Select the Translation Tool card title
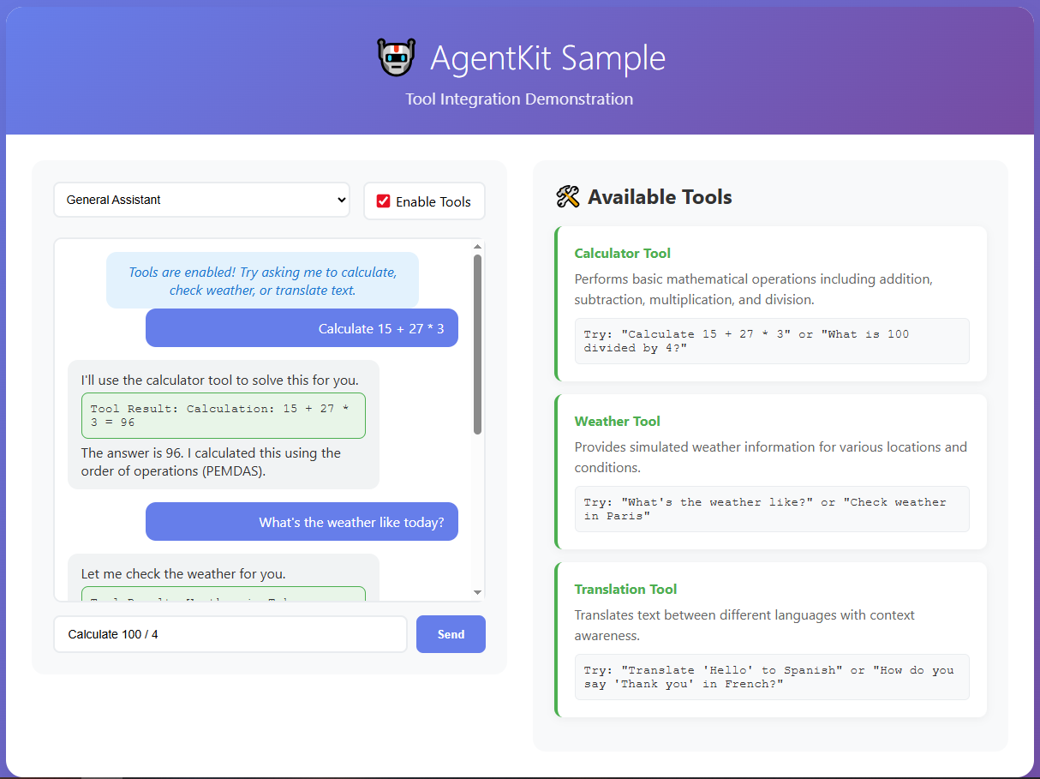Screen dimensions: 1040x779 tap(625, 589)
